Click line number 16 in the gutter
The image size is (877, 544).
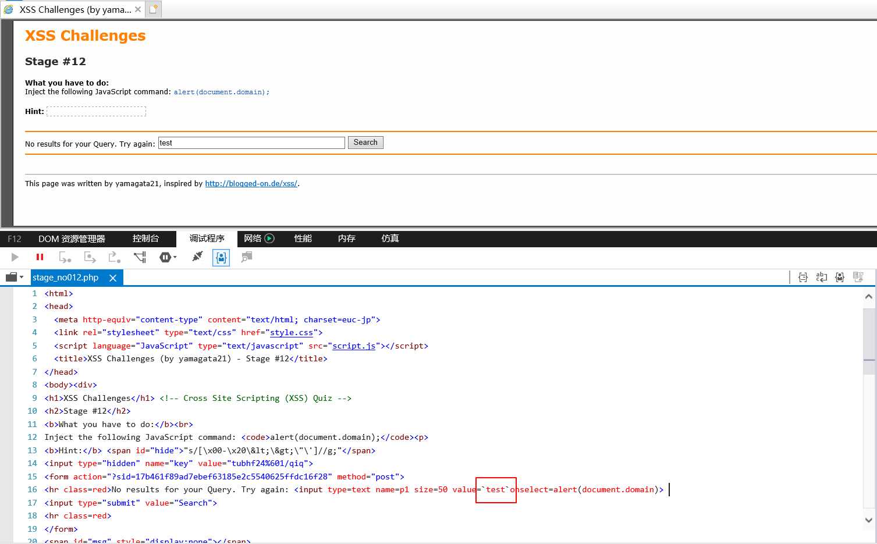pos(32,490)
